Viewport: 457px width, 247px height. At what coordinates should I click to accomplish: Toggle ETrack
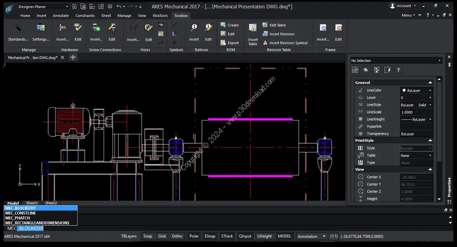pyautogui.click(x=227, y=236)
